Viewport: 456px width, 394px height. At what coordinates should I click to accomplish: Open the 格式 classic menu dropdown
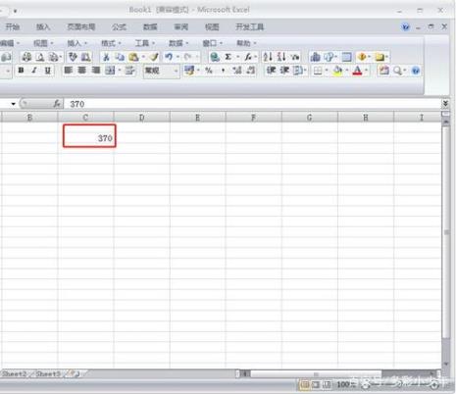111,43
